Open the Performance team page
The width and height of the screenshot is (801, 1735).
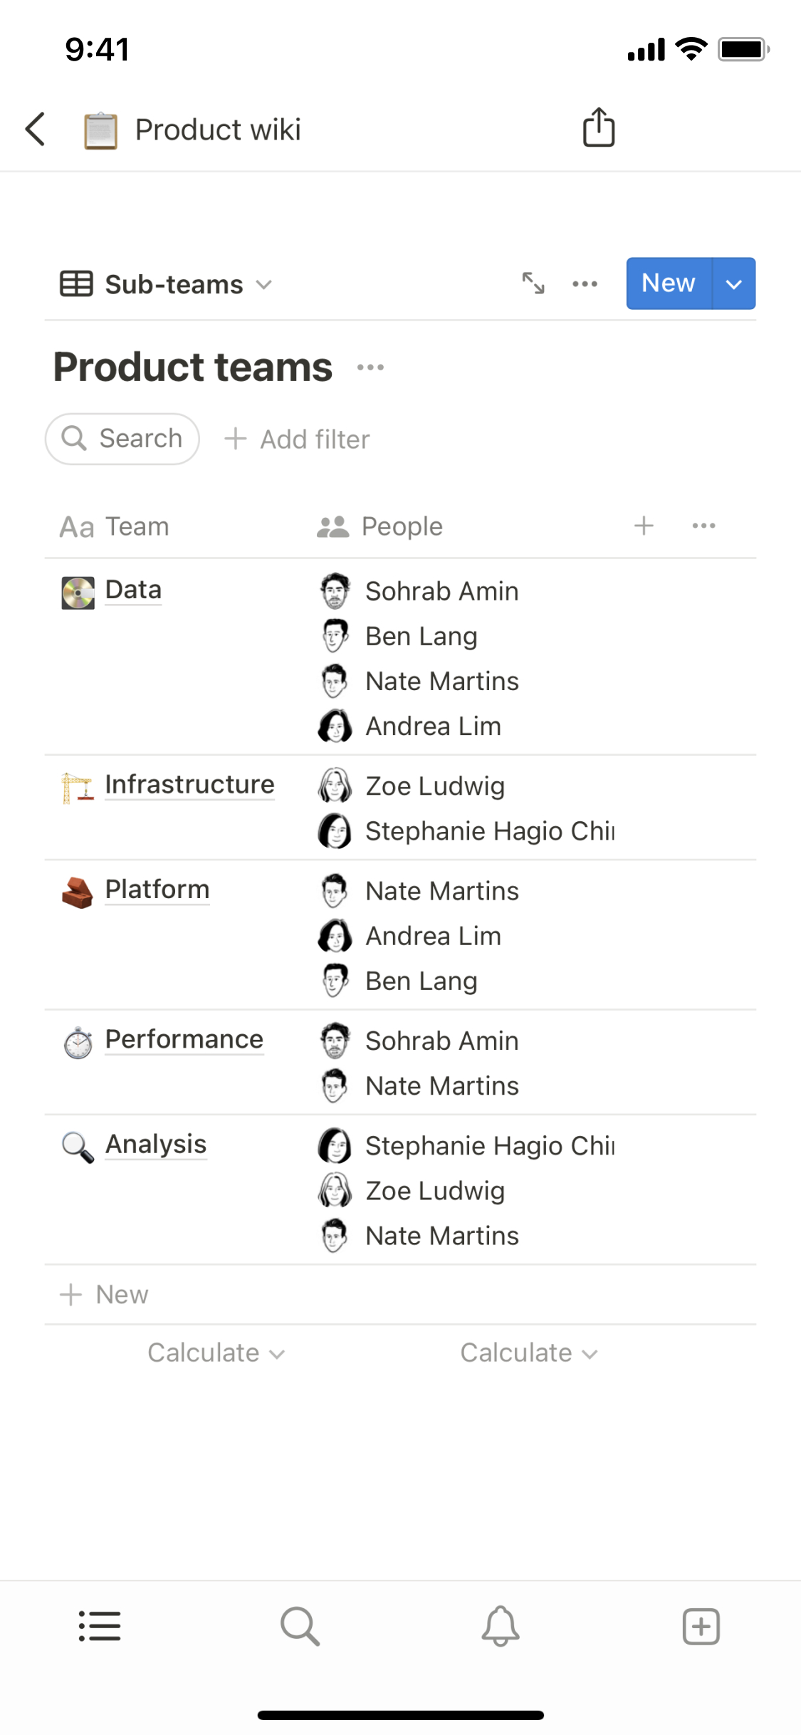coord(184,1039)
